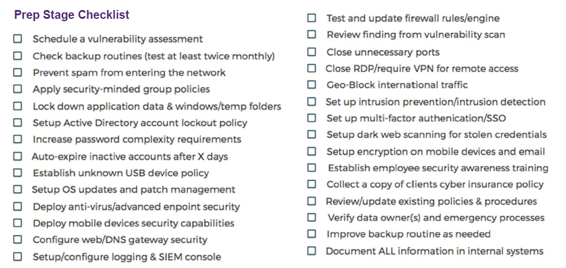Image resolution: width=566 pixels, height=268 pixels.
Task: Check Setup OS updates and patch management
Action: [x=18, y=190]
